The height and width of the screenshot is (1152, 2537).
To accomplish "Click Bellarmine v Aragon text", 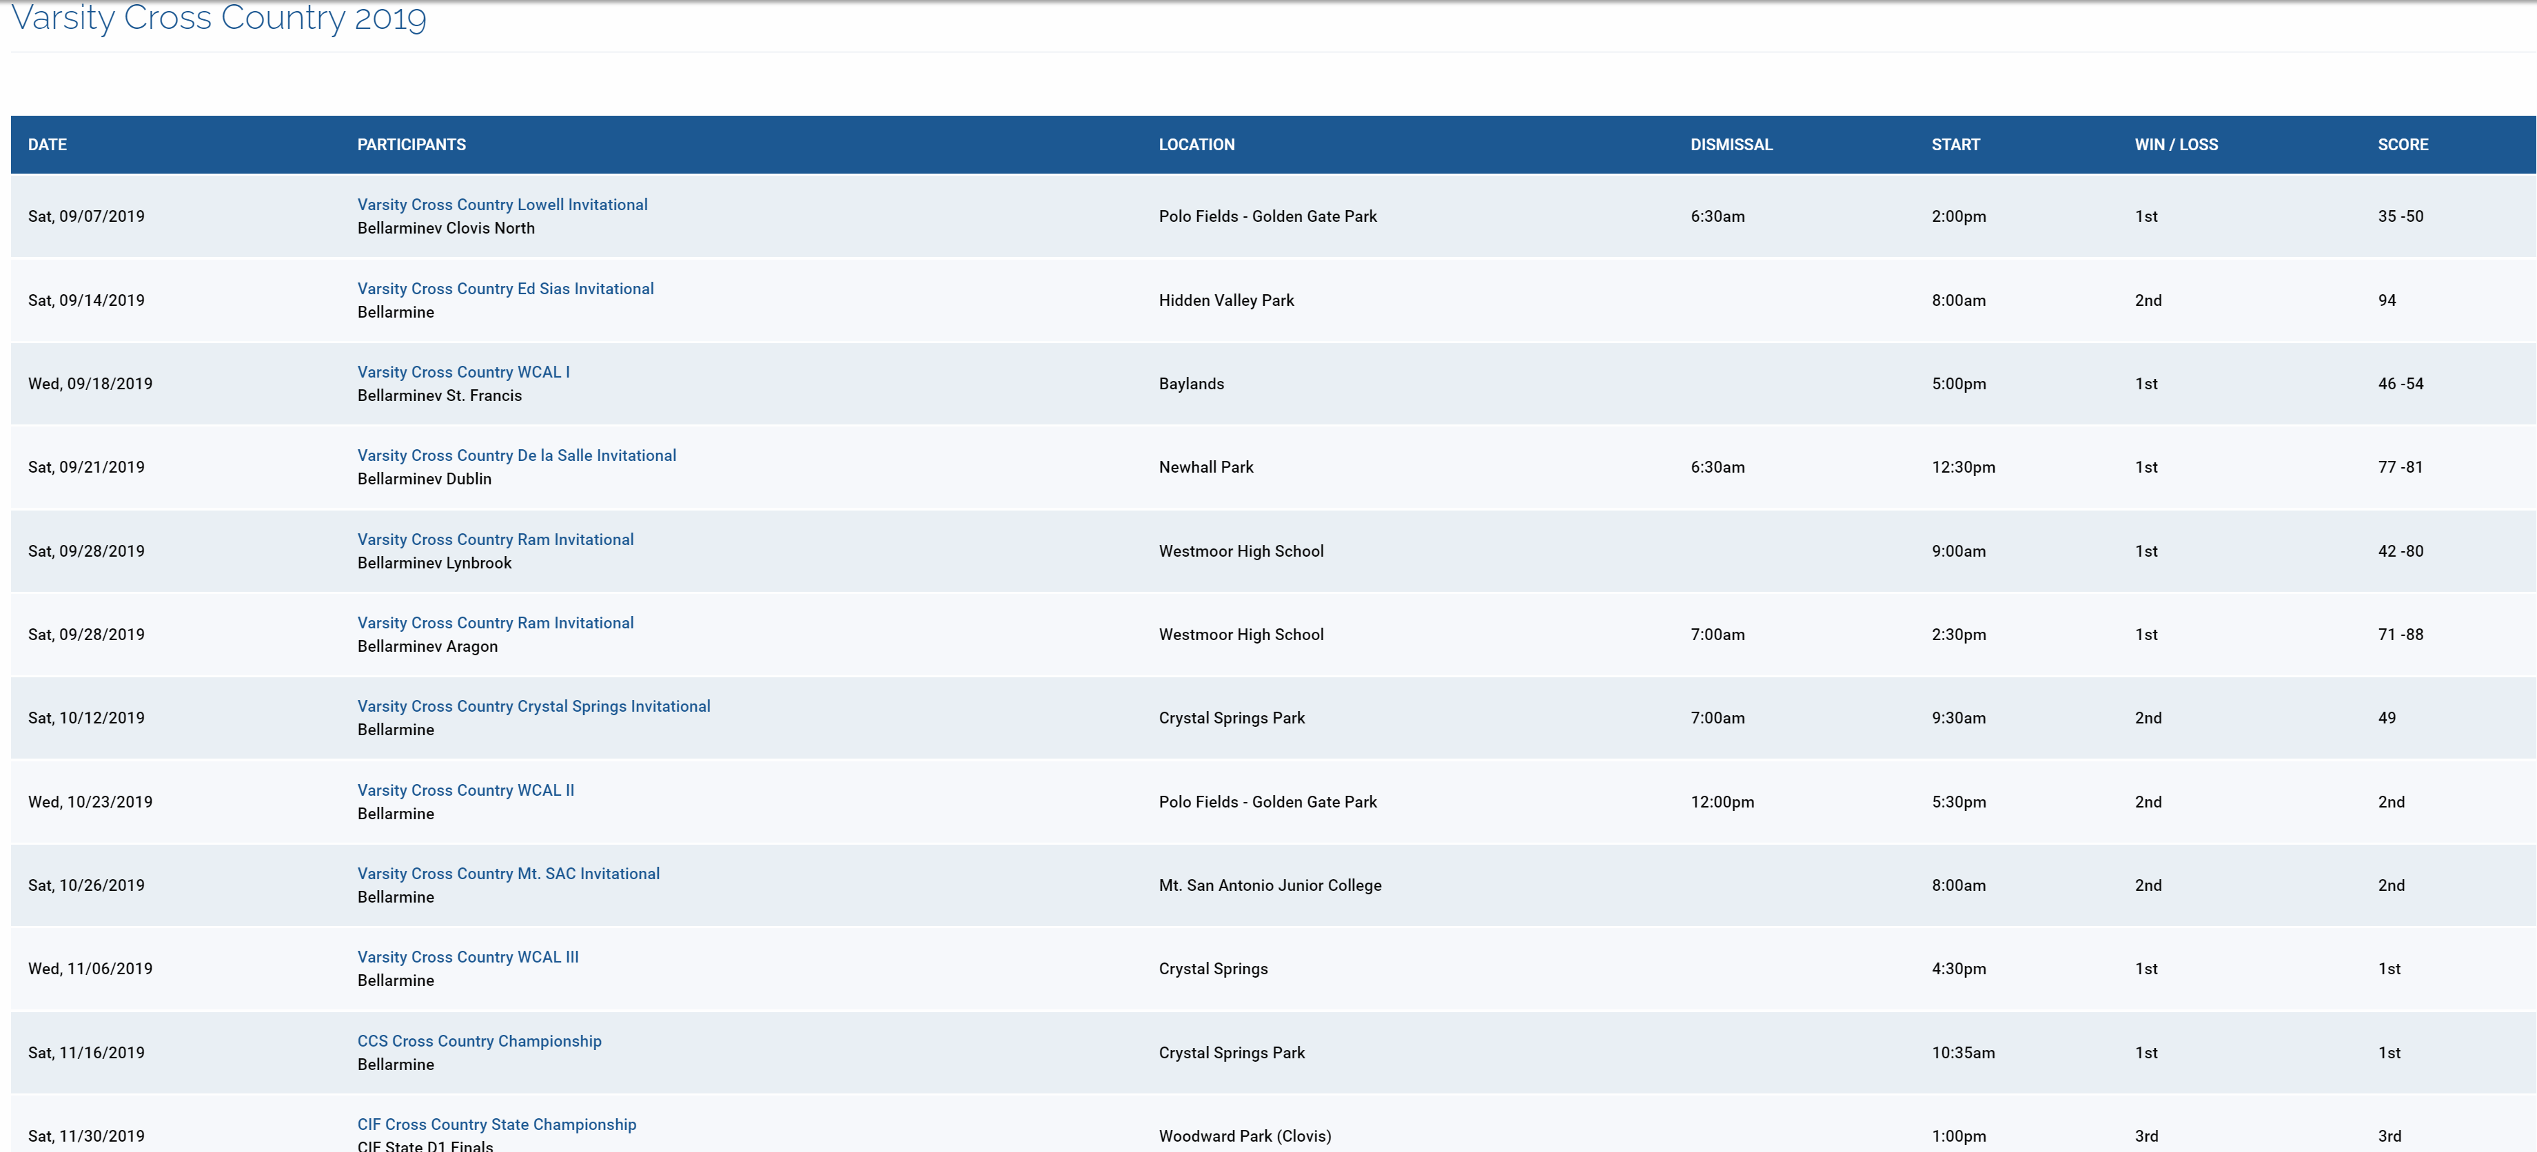I will (x=427, y=647).
